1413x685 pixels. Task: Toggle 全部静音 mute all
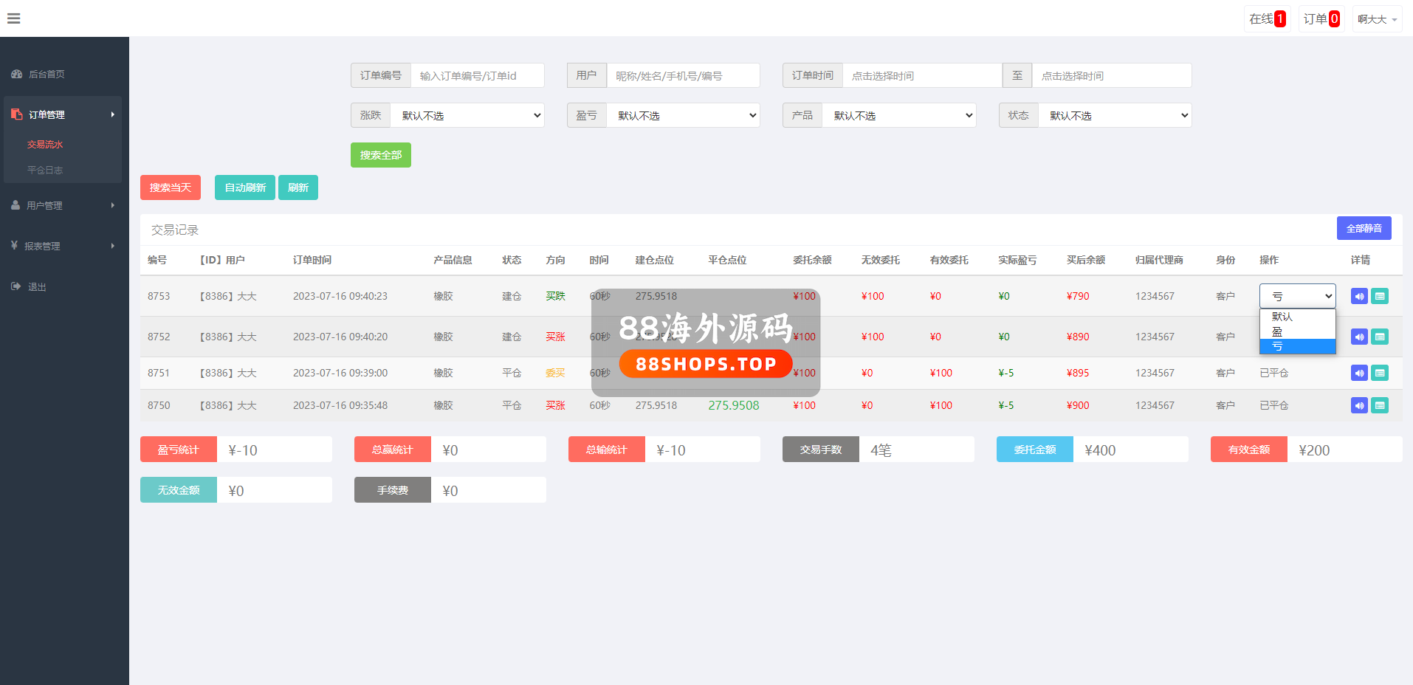click(x=1364, y=228)
